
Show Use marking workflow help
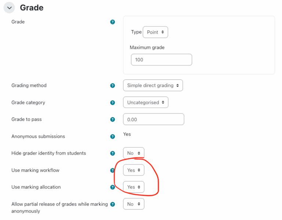tap(113, 170)
